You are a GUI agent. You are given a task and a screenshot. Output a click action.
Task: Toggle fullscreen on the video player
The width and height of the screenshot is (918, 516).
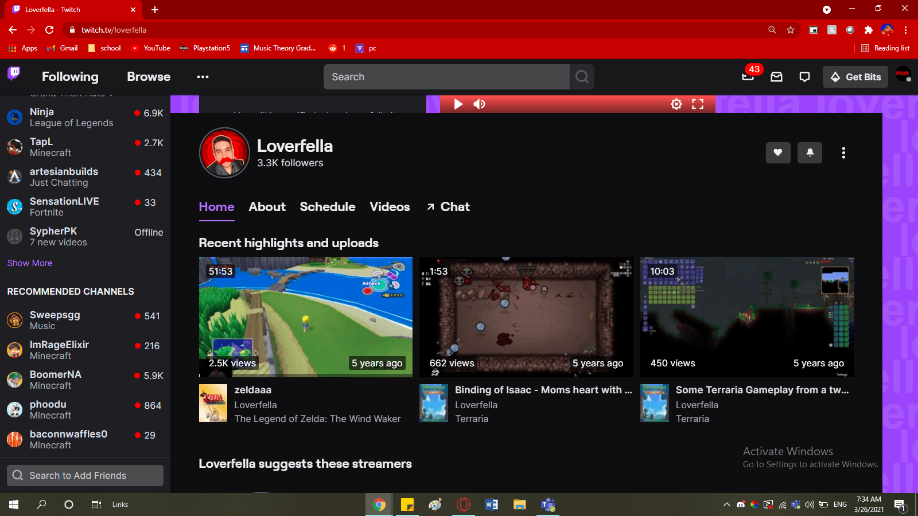[x=698, y=104]
